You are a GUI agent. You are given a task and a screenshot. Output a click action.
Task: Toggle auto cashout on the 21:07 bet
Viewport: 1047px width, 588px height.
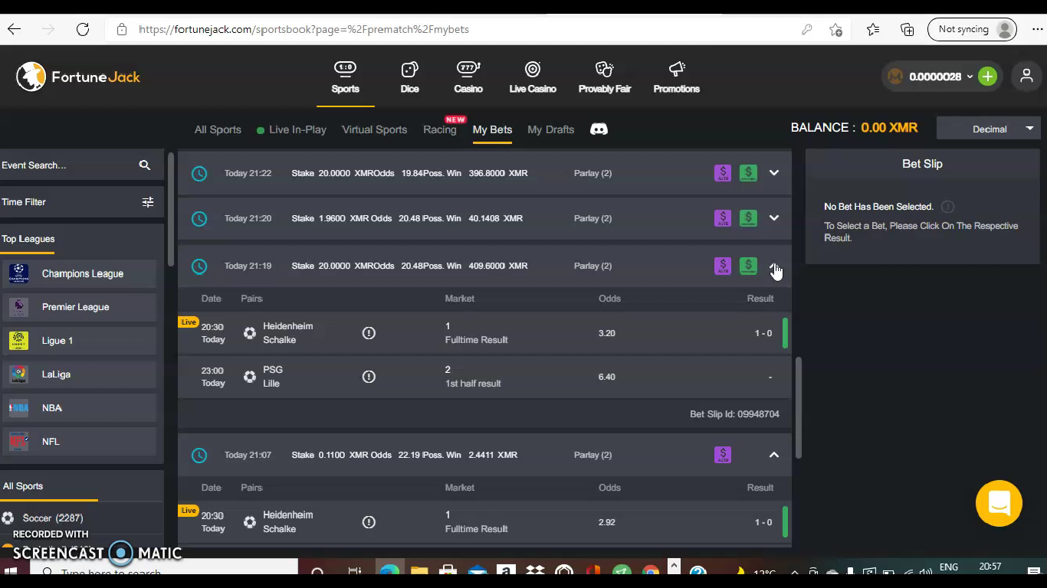click(x=723, y=455)
